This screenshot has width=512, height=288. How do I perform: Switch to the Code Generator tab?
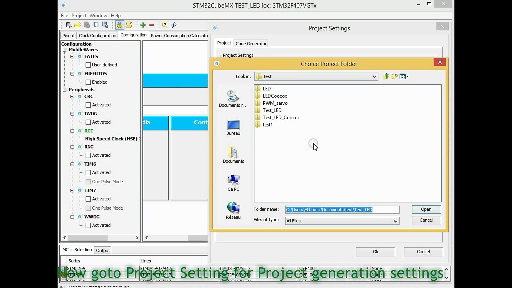click(x=251, y=44)
